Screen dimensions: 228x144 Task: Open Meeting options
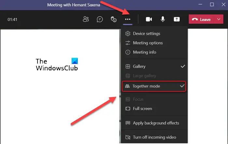(x=154, y=43)
